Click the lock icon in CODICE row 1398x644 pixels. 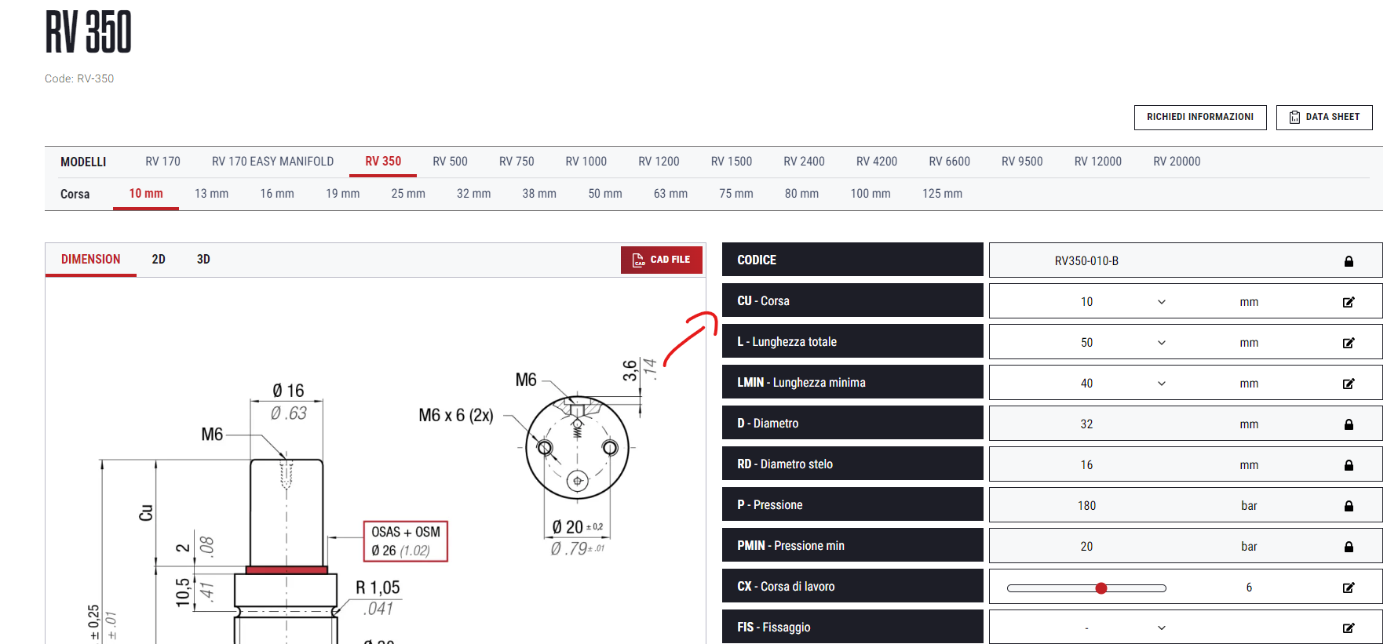point(1349,261)
